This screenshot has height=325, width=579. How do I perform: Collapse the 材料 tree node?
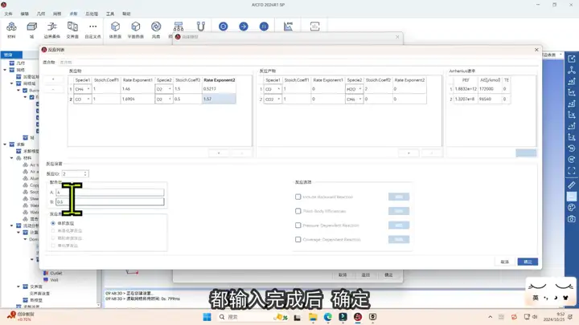point(12,158)
